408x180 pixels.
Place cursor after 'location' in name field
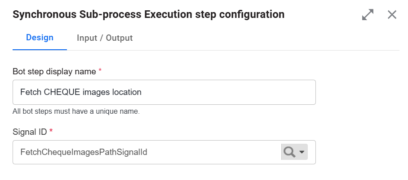coord(142,92)
